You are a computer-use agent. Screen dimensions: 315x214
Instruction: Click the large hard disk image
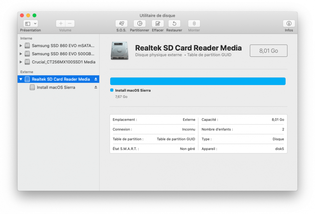tap(119, 51)
